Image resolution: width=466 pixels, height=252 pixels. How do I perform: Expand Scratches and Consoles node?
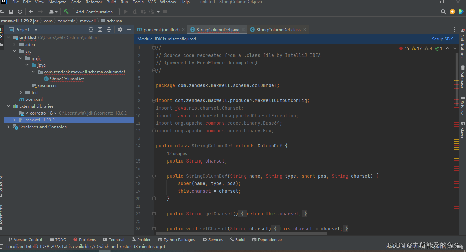(8, 127)
